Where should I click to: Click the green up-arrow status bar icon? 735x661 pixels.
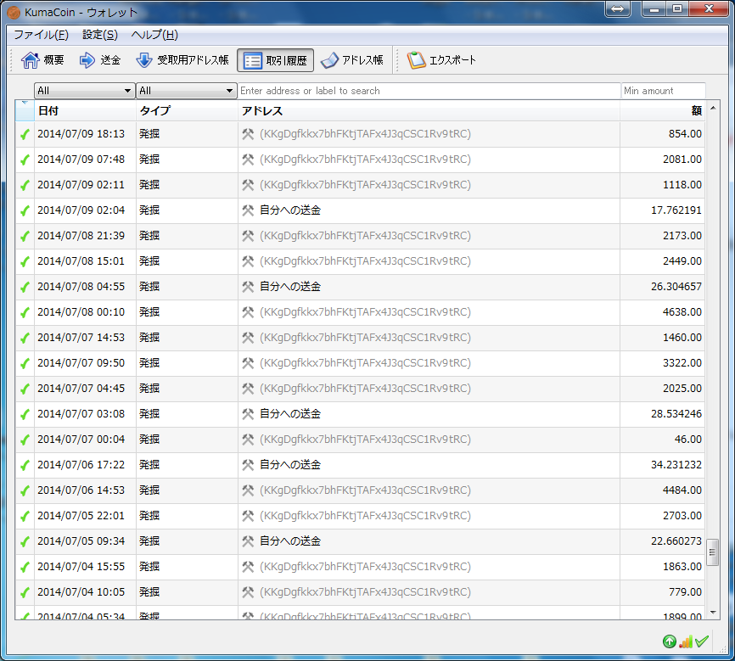point(669,641)
